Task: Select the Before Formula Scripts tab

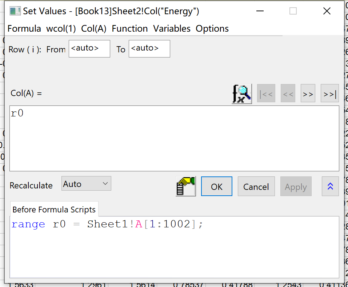Action: point(54,209)
